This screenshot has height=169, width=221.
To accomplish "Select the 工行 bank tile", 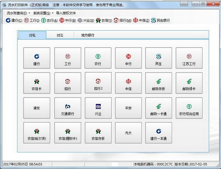I will coord(68,58).
